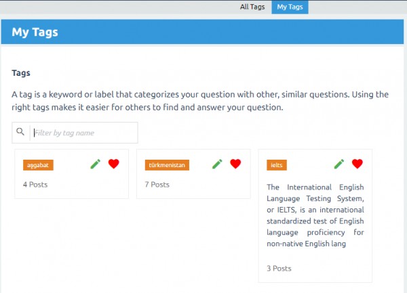Click the bold Tags section heading
The width and height of the screenshot is (407, 293).
click(21, 72)
